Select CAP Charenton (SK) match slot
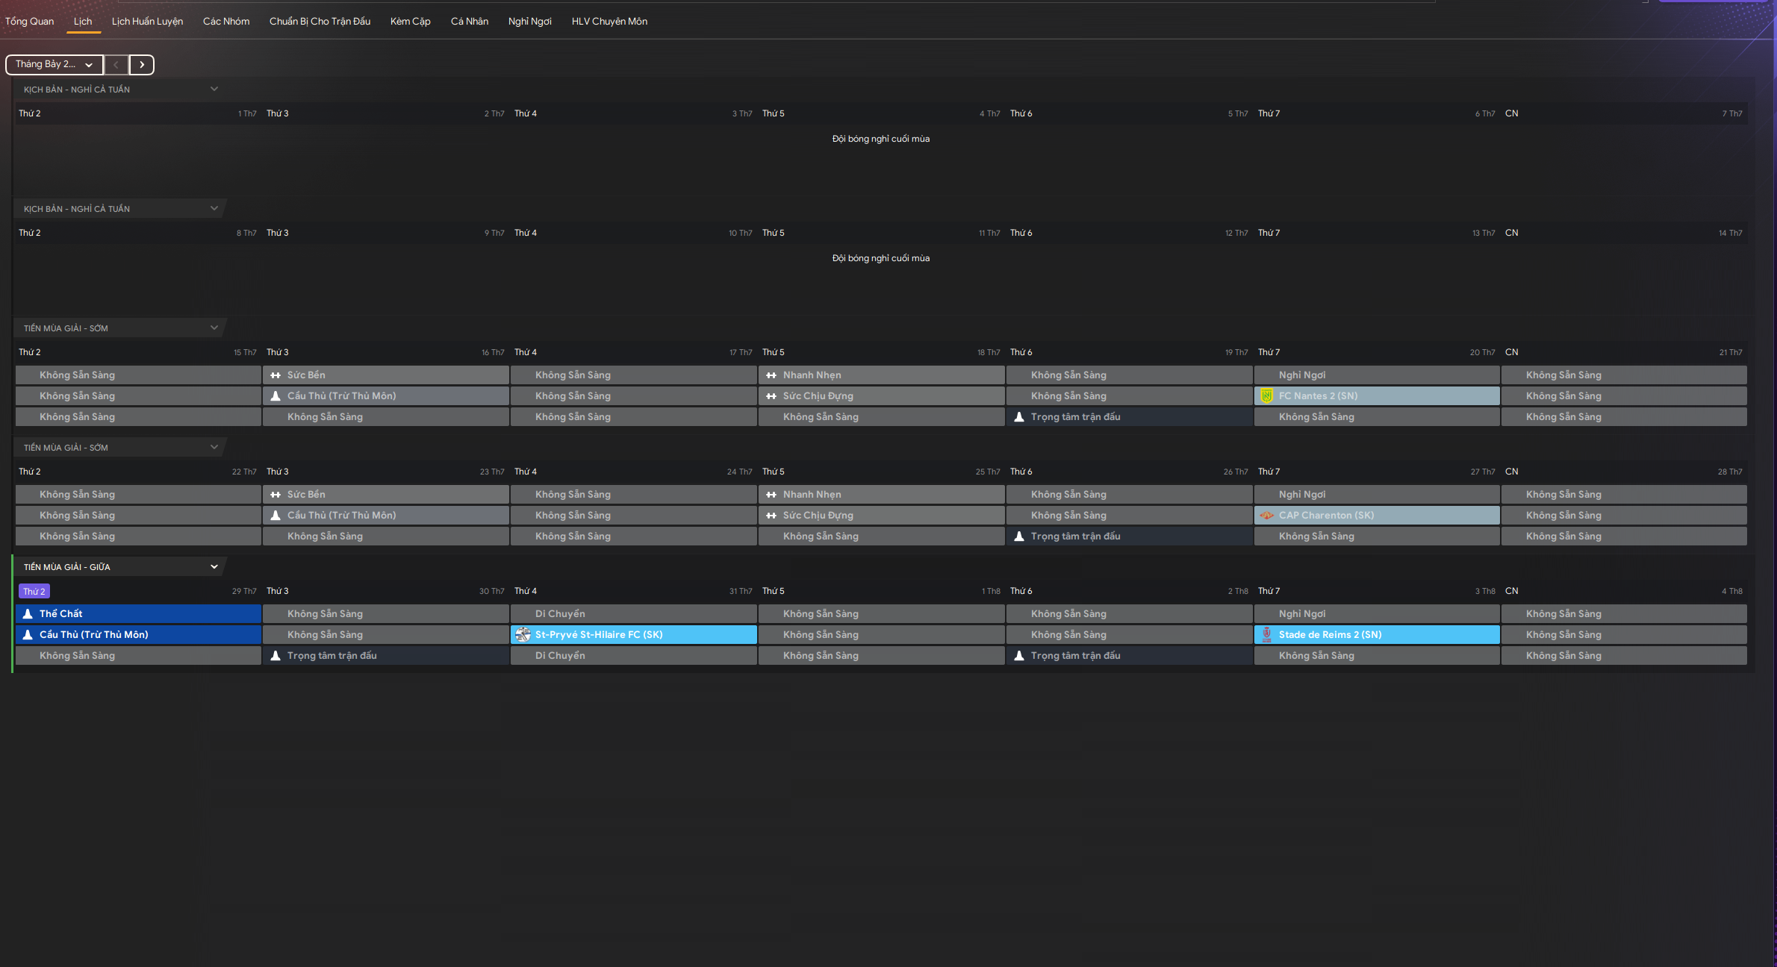The width and height of the screenshot is (1777, 967). [1377, 516]
